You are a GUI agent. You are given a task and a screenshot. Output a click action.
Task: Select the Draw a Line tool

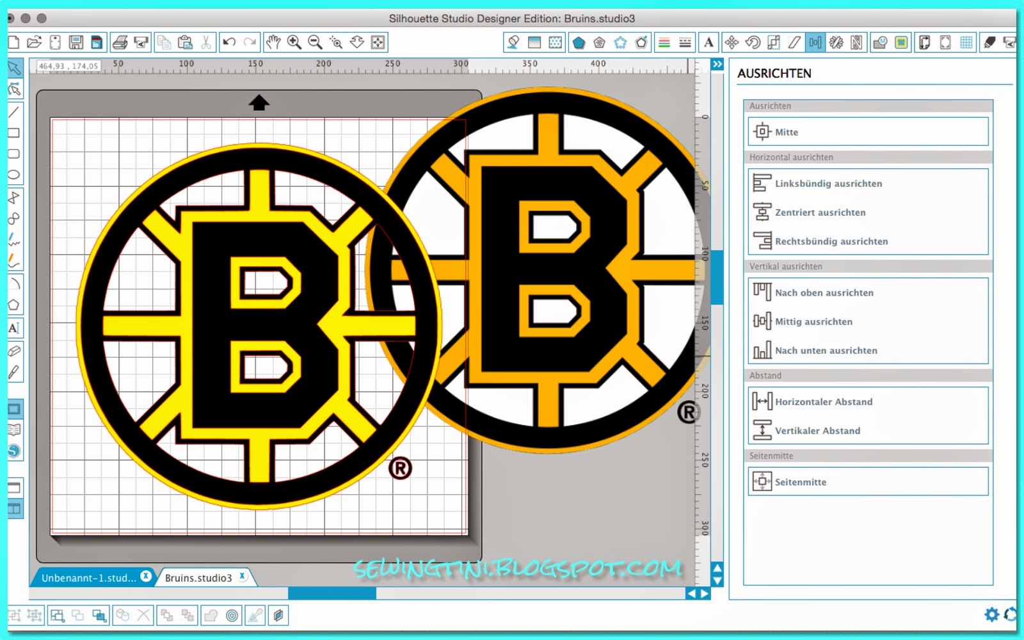tap(14, 111)
